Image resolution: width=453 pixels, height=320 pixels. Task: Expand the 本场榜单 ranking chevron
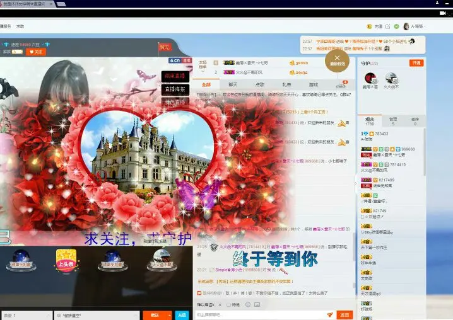click(x=203, y=71)
